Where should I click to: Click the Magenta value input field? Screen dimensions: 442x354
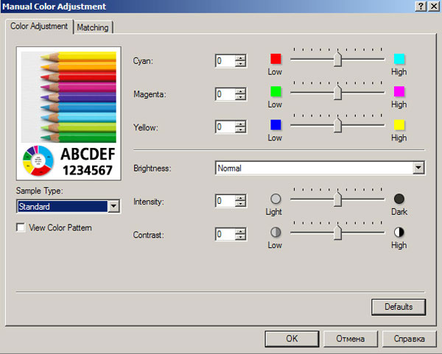pyautogui.click(x=225, y=93)
